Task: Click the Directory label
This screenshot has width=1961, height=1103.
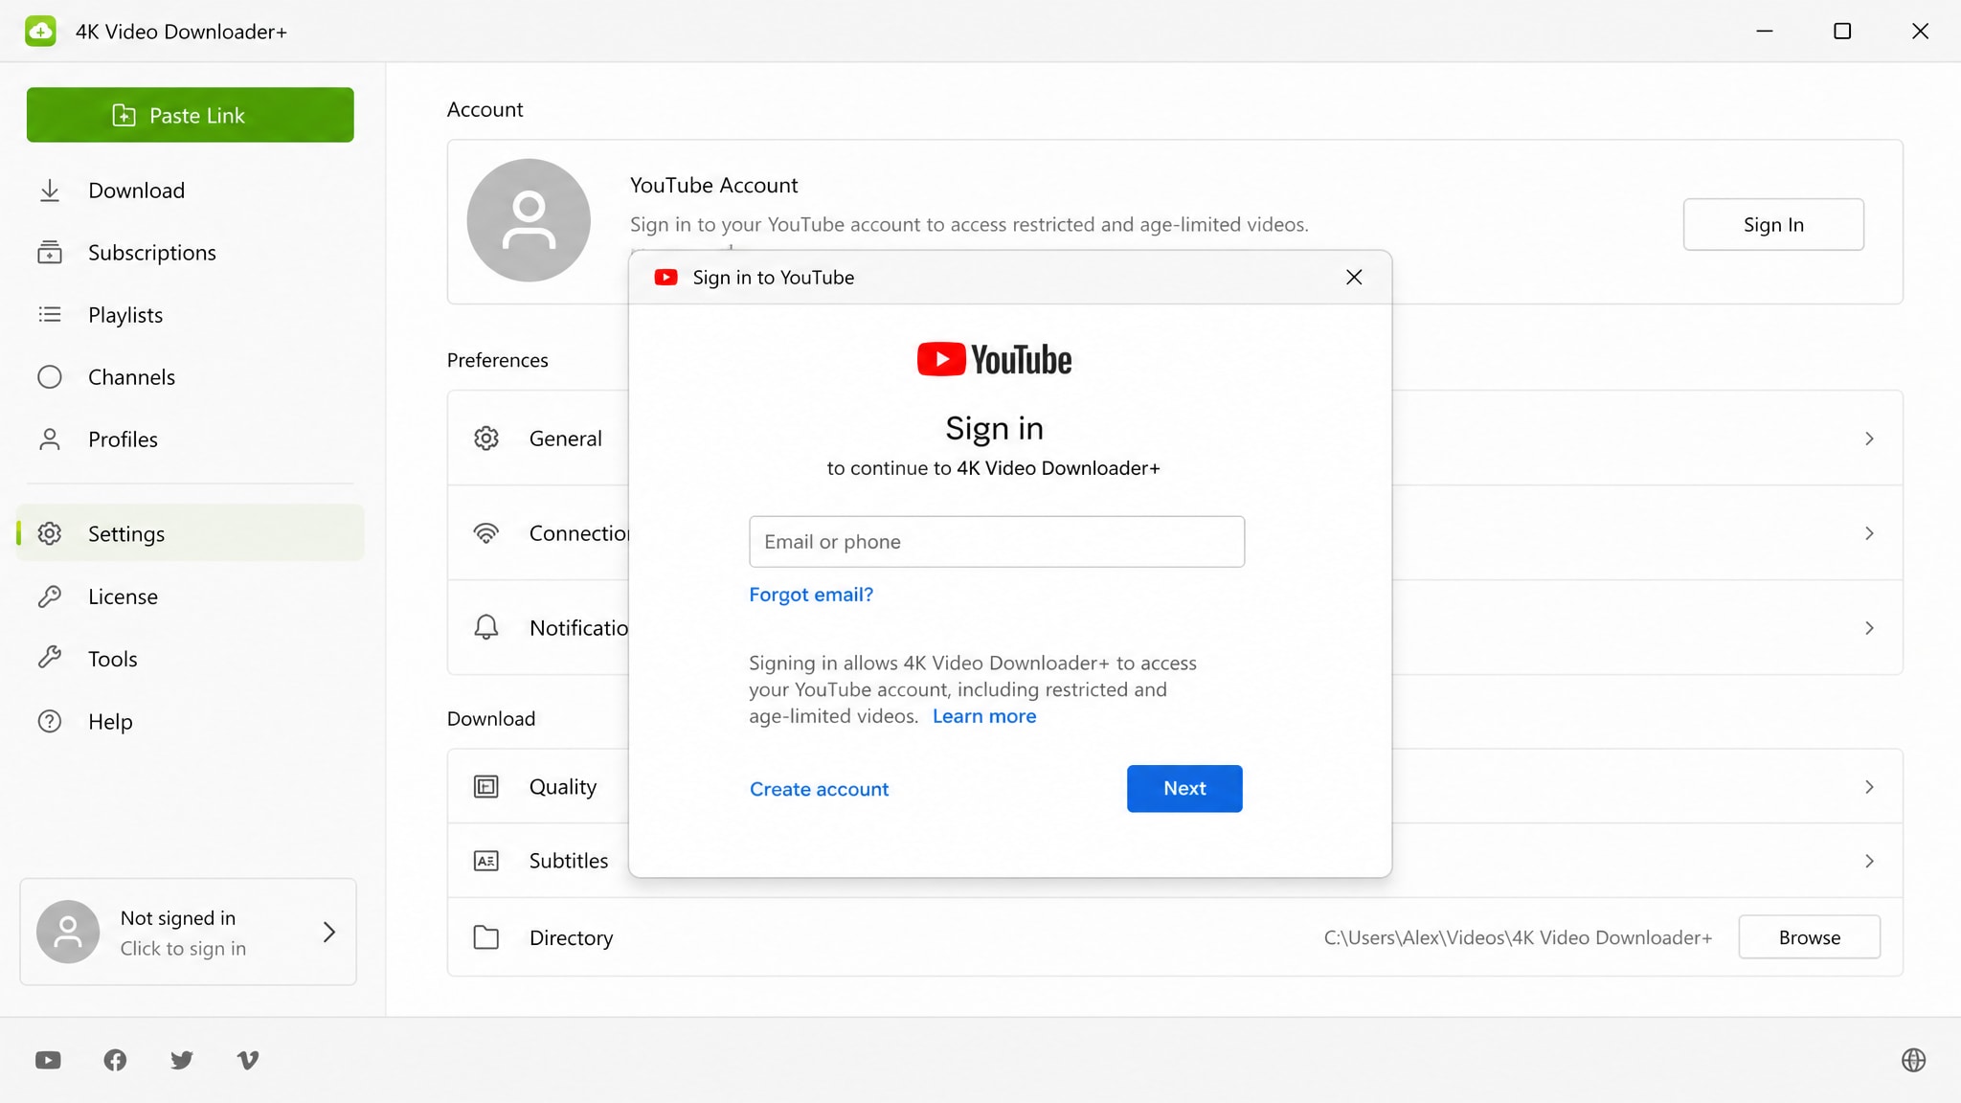Action: pyautogui.click(x=572, y=937)
